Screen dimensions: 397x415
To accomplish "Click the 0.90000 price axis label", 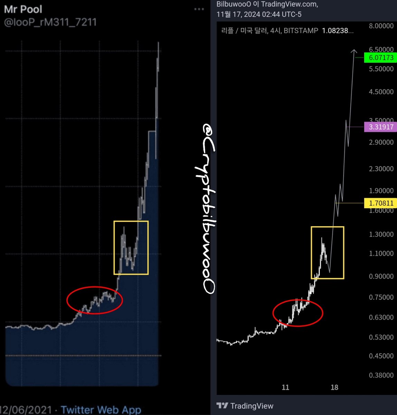I will click(x=381, y=276).
